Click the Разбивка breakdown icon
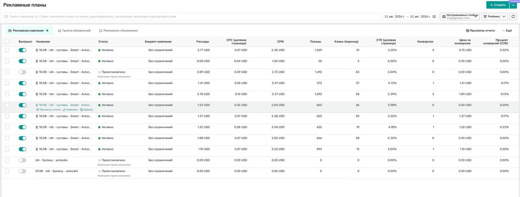Viewport: 520px width, 197px height. click(x=485, y=17)
